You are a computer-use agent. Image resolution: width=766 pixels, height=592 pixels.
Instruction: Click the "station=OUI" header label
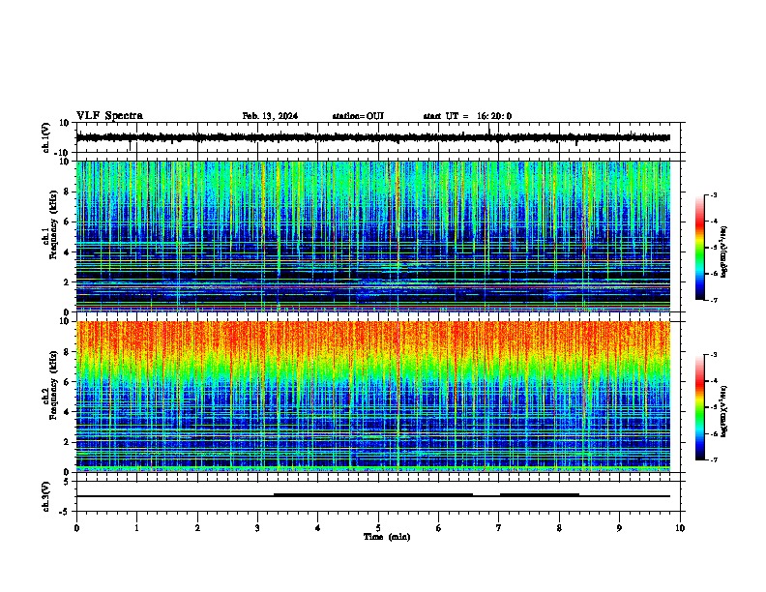point(358,116)
